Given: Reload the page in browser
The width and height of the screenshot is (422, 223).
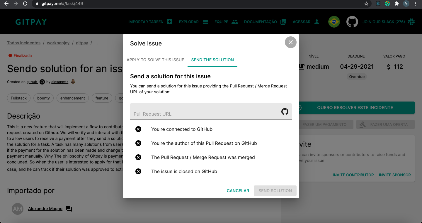Looking at the screenshot, I should click(25, 4).
